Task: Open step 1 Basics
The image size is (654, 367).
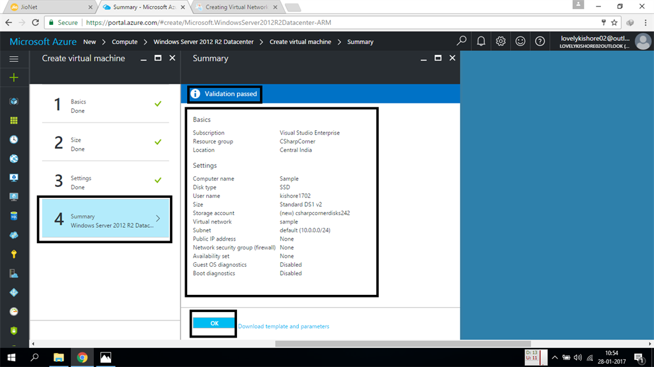Action: [105, 106]
